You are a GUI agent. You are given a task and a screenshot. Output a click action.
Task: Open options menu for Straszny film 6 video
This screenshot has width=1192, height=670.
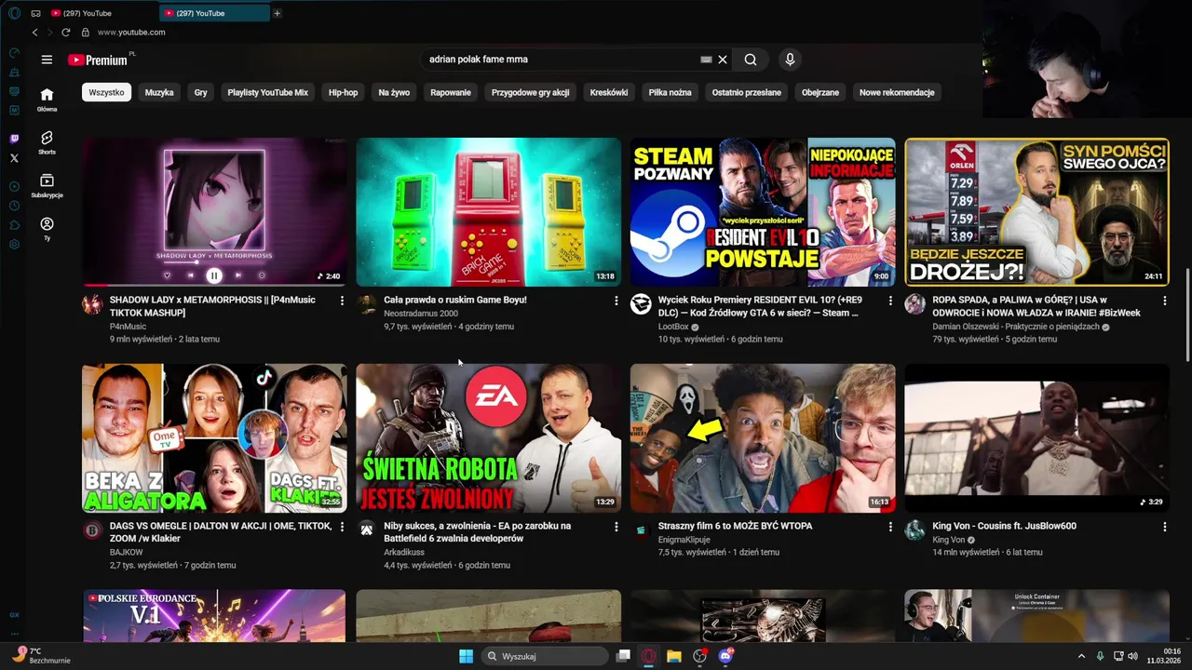coord(890,527)
